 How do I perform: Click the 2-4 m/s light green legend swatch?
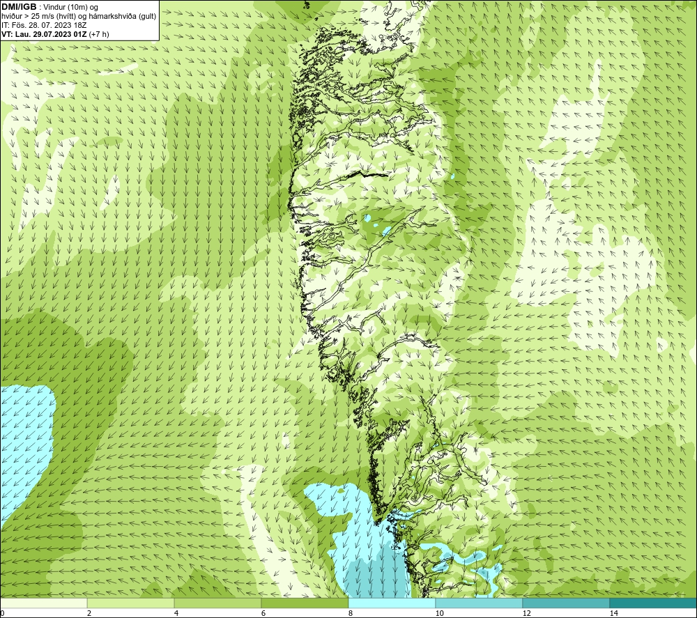(x=131, y=603)
